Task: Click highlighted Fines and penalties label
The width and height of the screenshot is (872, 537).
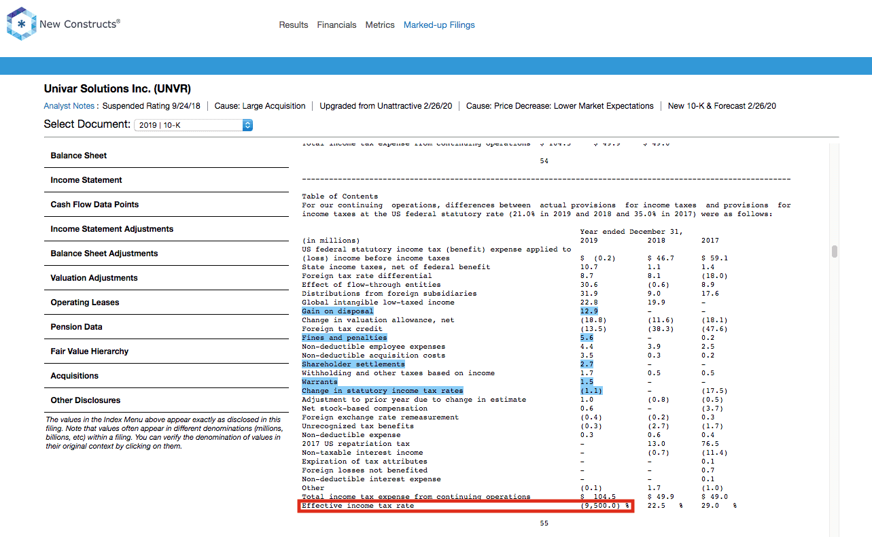Action: [345, 338]
